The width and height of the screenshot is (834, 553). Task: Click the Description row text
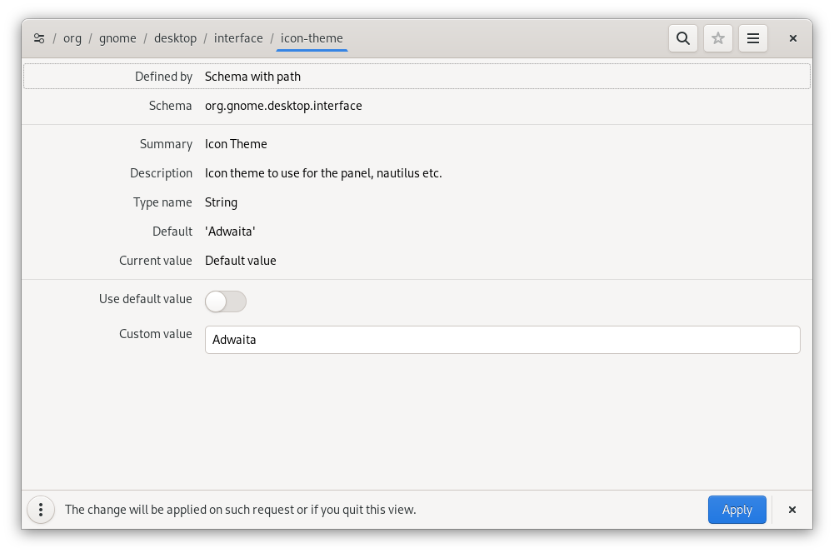323,173
